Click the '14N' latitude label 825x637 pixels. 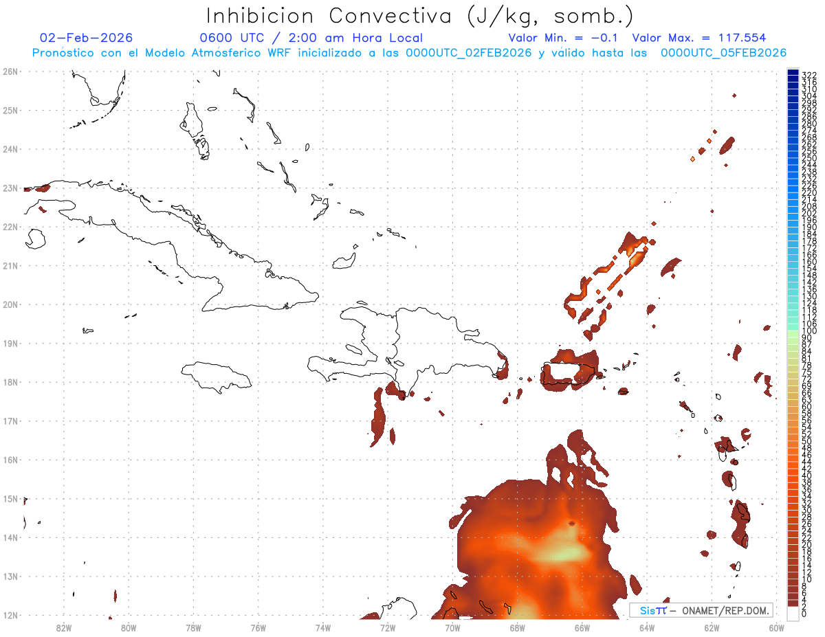click(x=10, y=537)
